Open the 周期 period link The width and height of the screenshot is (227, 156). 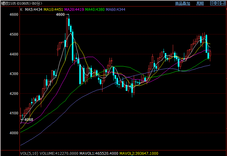click(200, 3)
